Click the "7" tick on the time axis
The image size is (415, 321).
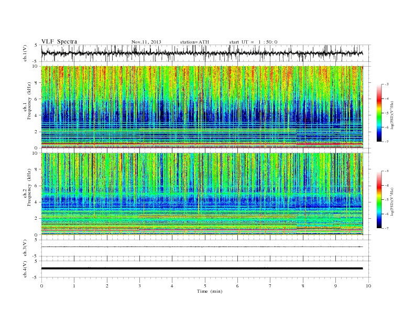pos(270,286)
